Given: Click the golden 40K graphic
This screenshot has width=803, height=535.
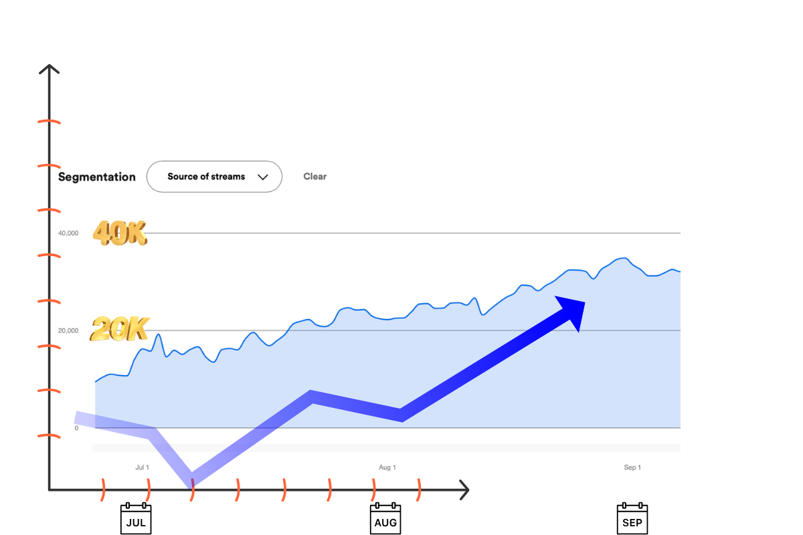Looking at the screenshot, I should pos(119,233).
